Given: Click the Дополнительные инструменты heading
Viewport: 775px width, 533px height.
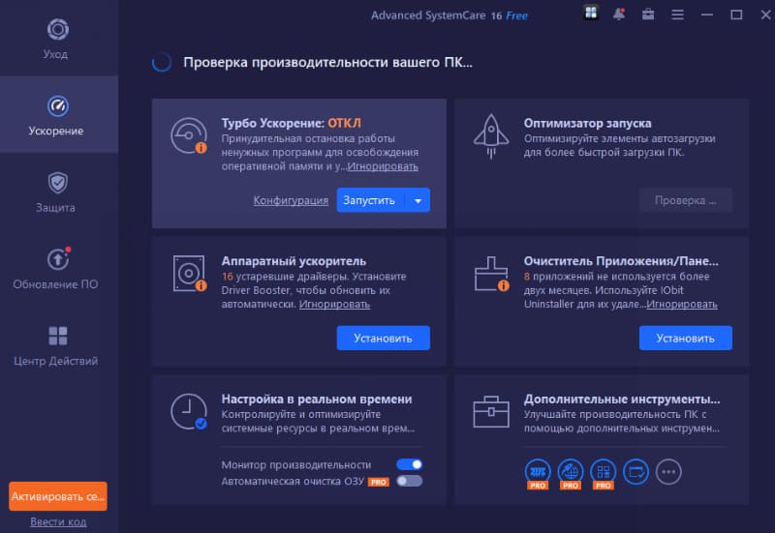Looking at the screenshot, I should (x=622, y=399).
